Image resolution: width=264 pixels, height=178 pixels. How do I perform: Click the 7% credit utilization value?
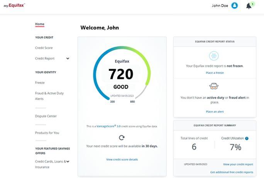coord(235,147)
